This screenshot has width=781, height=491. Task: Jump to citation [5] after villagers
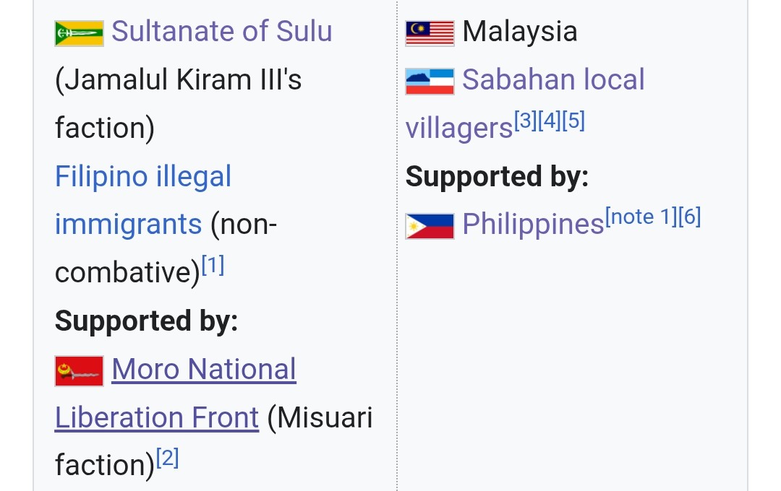pos(573,121)
